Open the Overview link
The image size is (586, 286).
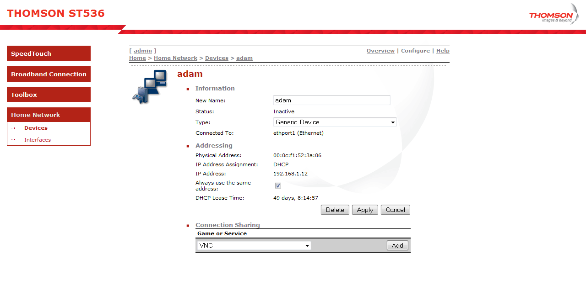coord(380,51)
